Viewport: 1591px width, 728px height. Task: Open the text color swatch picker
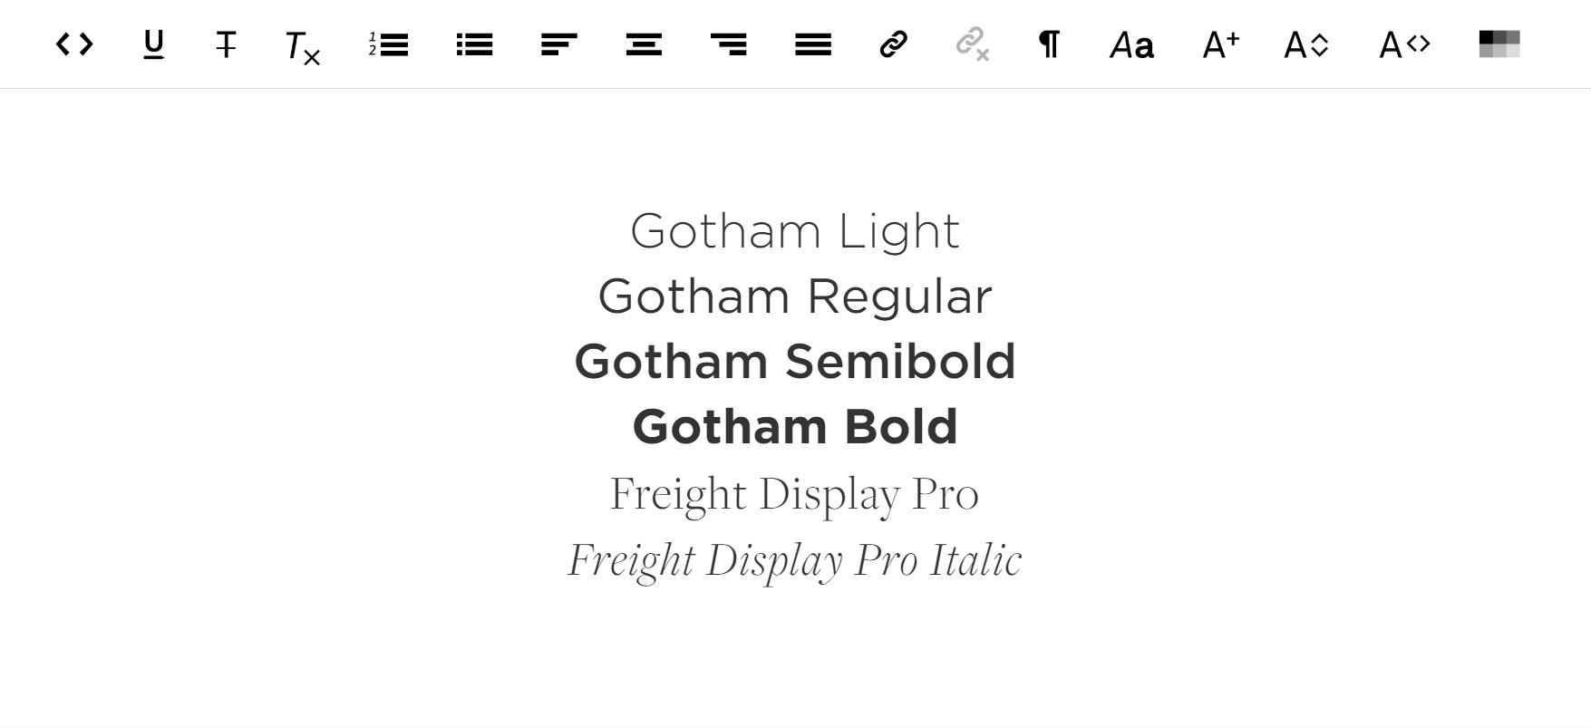pyautogui.click(x=1499, y=44)
